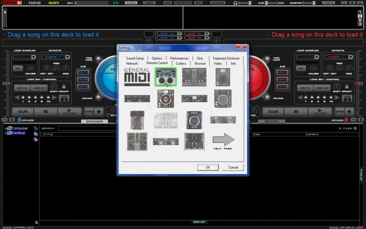The height and width of the screenshot is (229, 366).
Task: Select the General MIDI controller icon
Action: tap(137, 77)
